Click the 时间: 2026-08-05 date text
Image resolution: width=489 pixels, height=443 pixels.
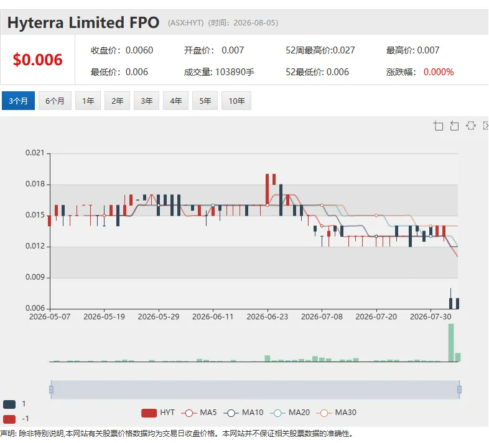243,23
